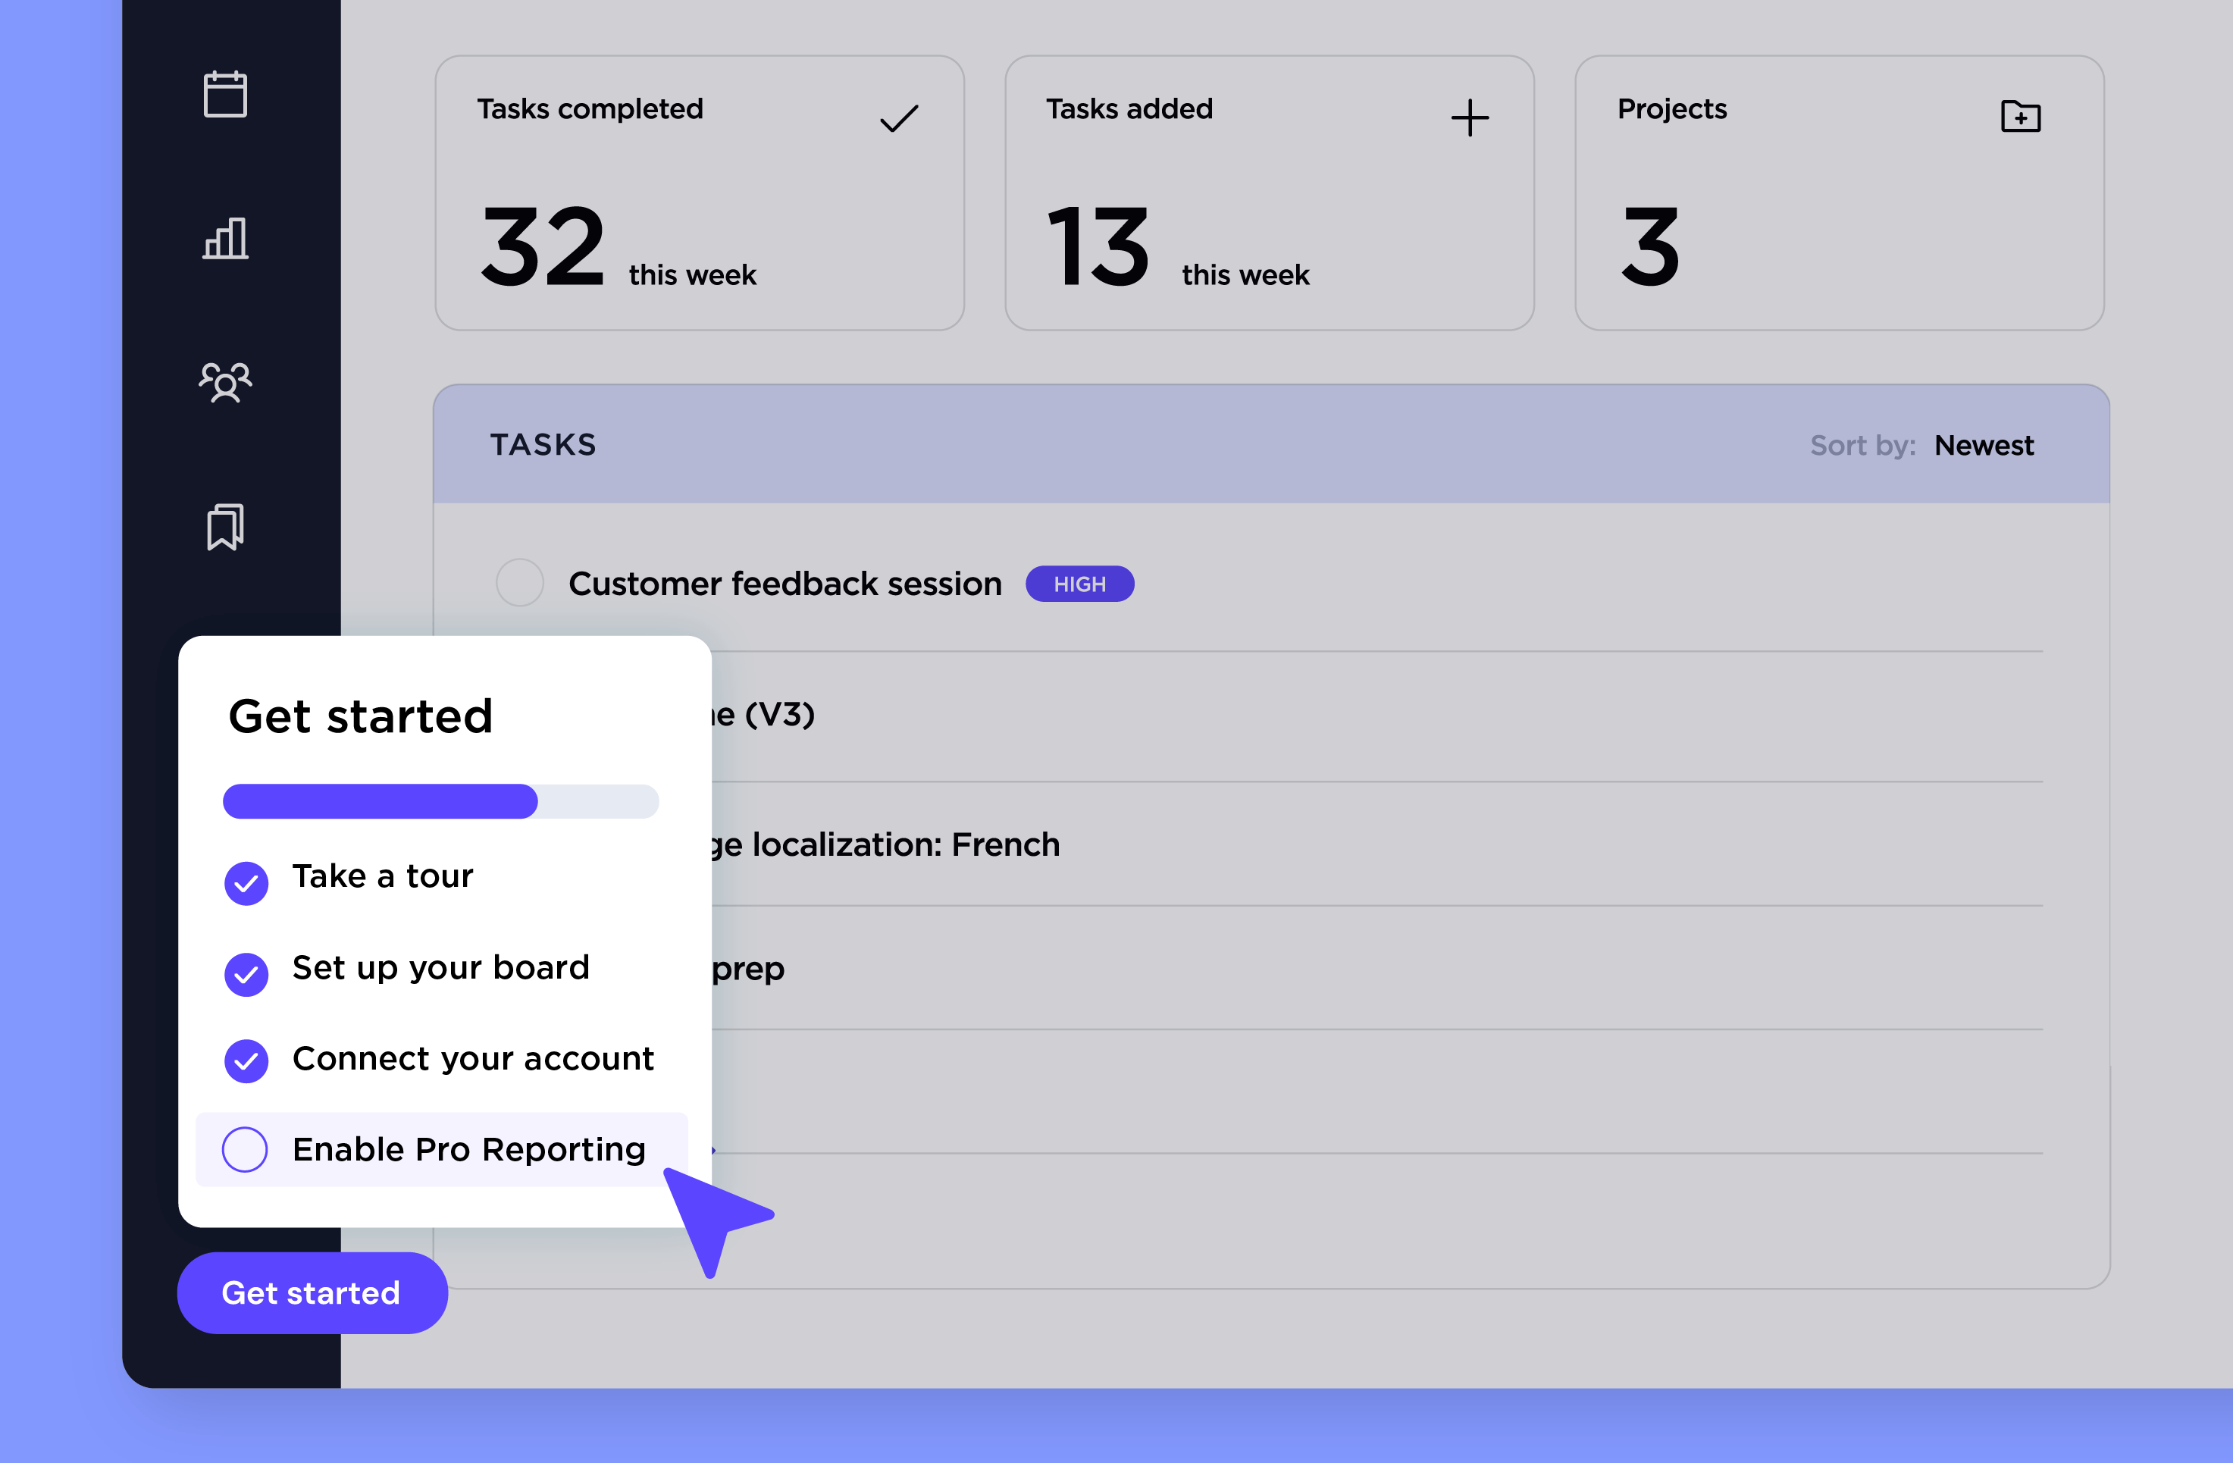The image size is (2233, 1463).
Task: Click the HIGH priority badge
Action: pyautogui.click(x=1079, y=584)
